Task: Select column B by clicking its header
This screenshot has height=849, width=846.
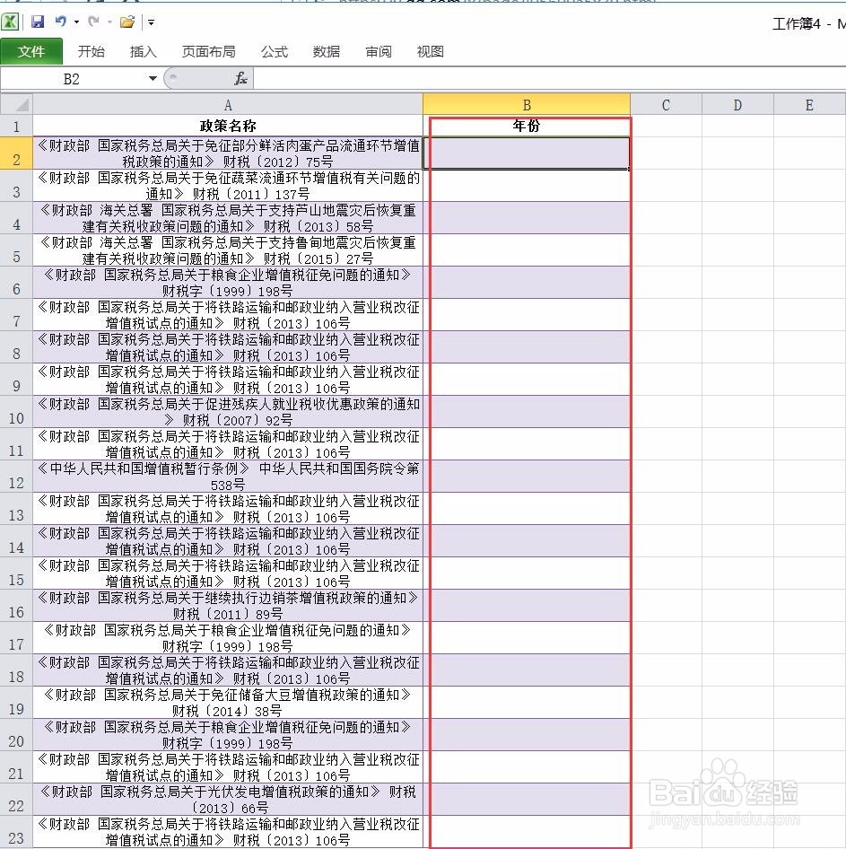Action: pyautogui.click(x=527, y=104)
